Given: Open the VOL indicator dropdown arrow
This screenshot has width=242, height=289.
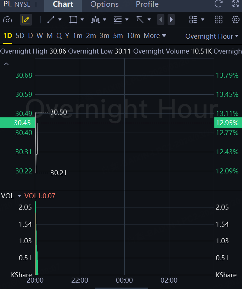Looking at the screenshot, I should pos(19,196).
